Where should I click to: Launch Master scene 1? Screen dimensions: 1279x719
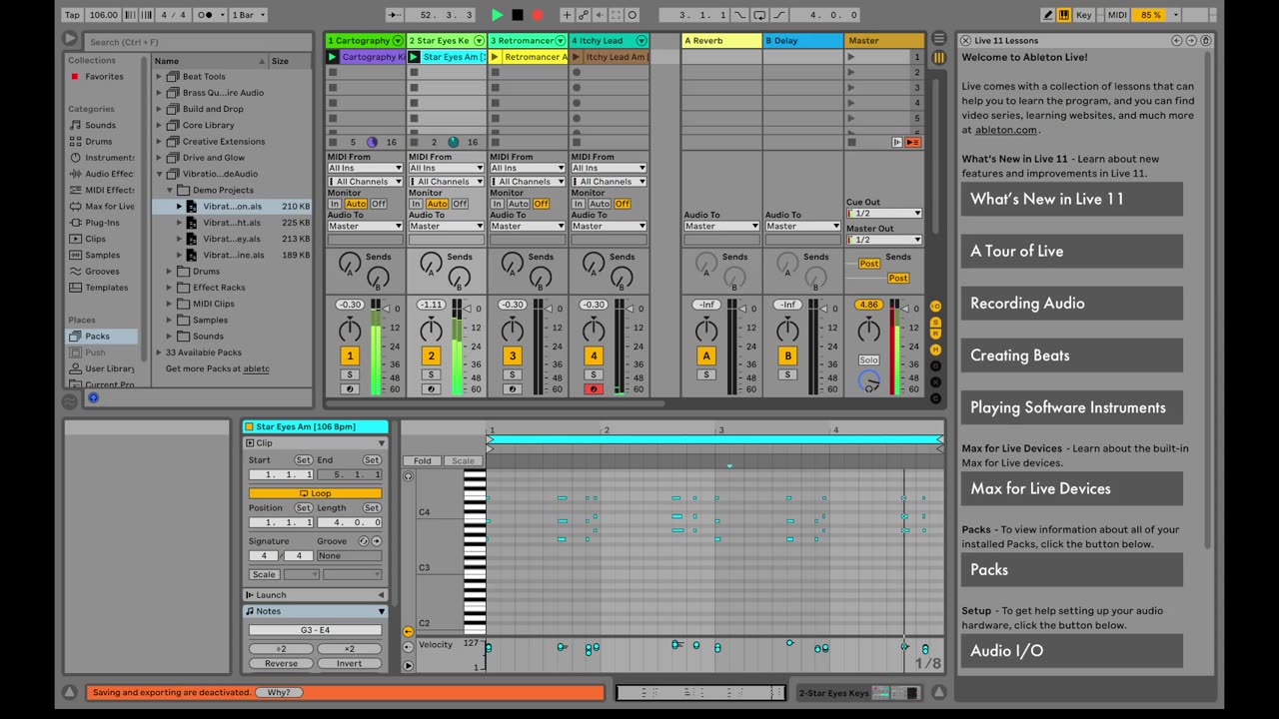(x=851, y=57)
